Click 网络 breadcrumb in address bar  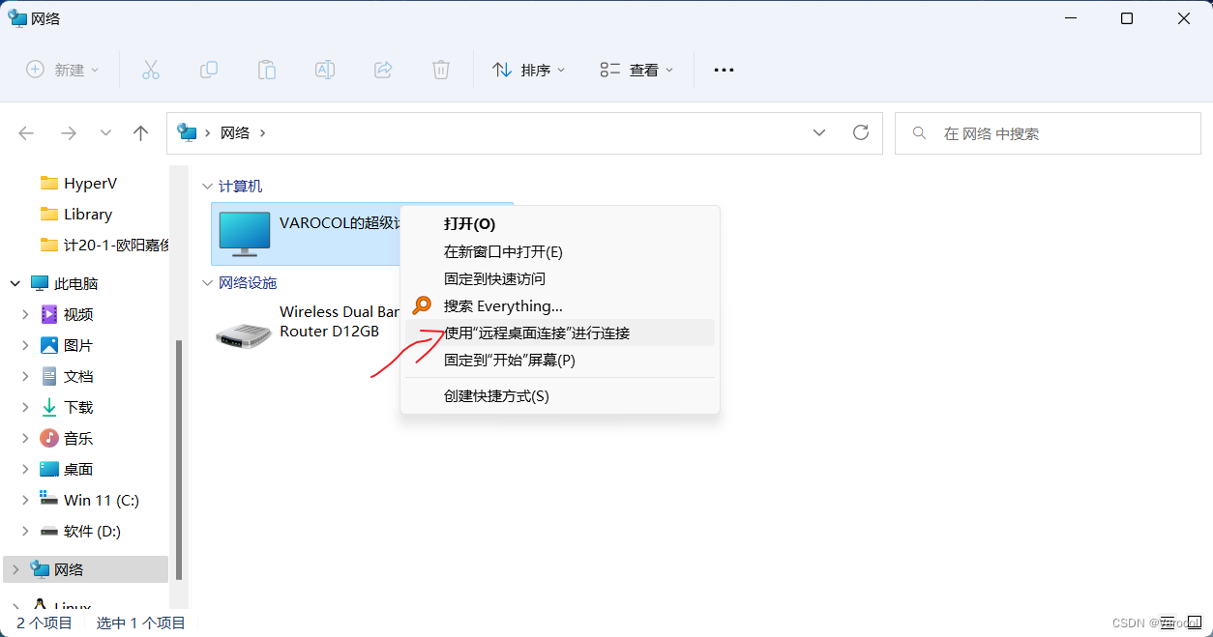235,132
